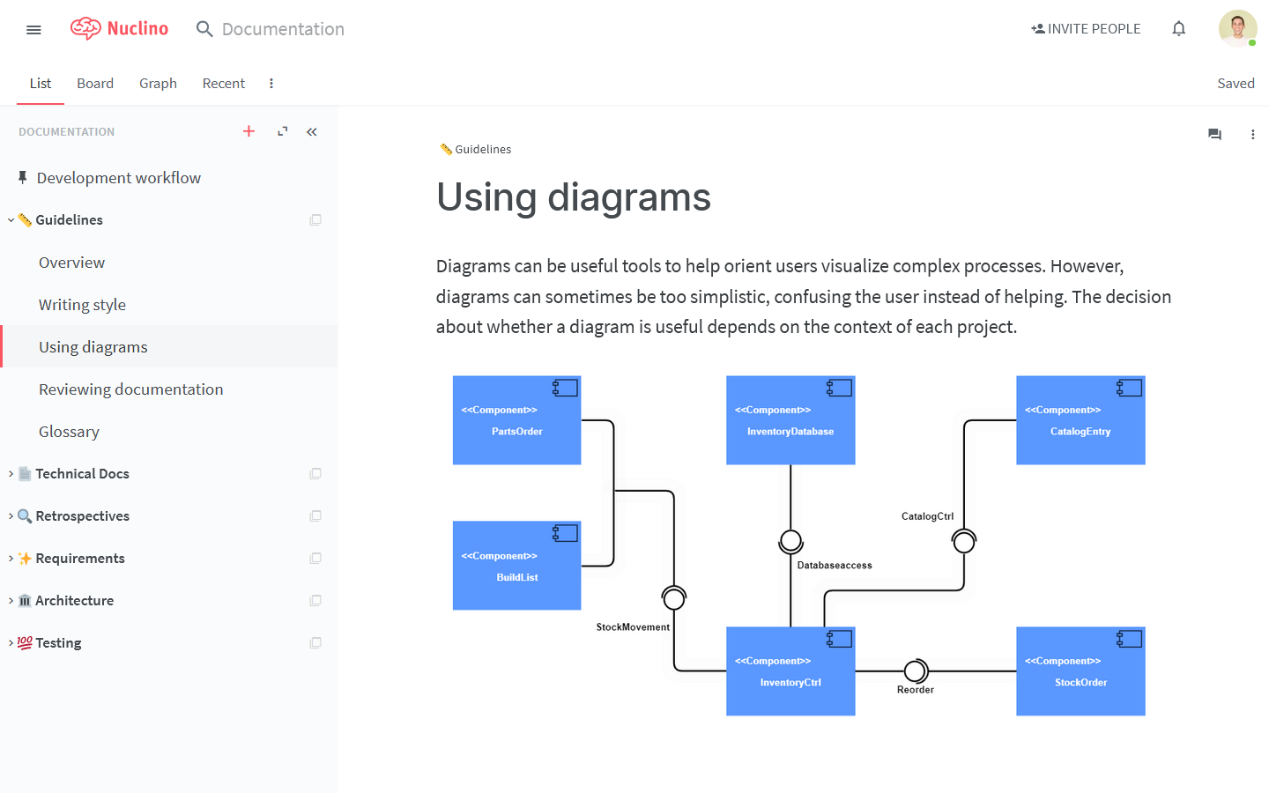Switch to the Graph tab
The width and height of the screenshot is (1269, 793).
pos(158,83)
